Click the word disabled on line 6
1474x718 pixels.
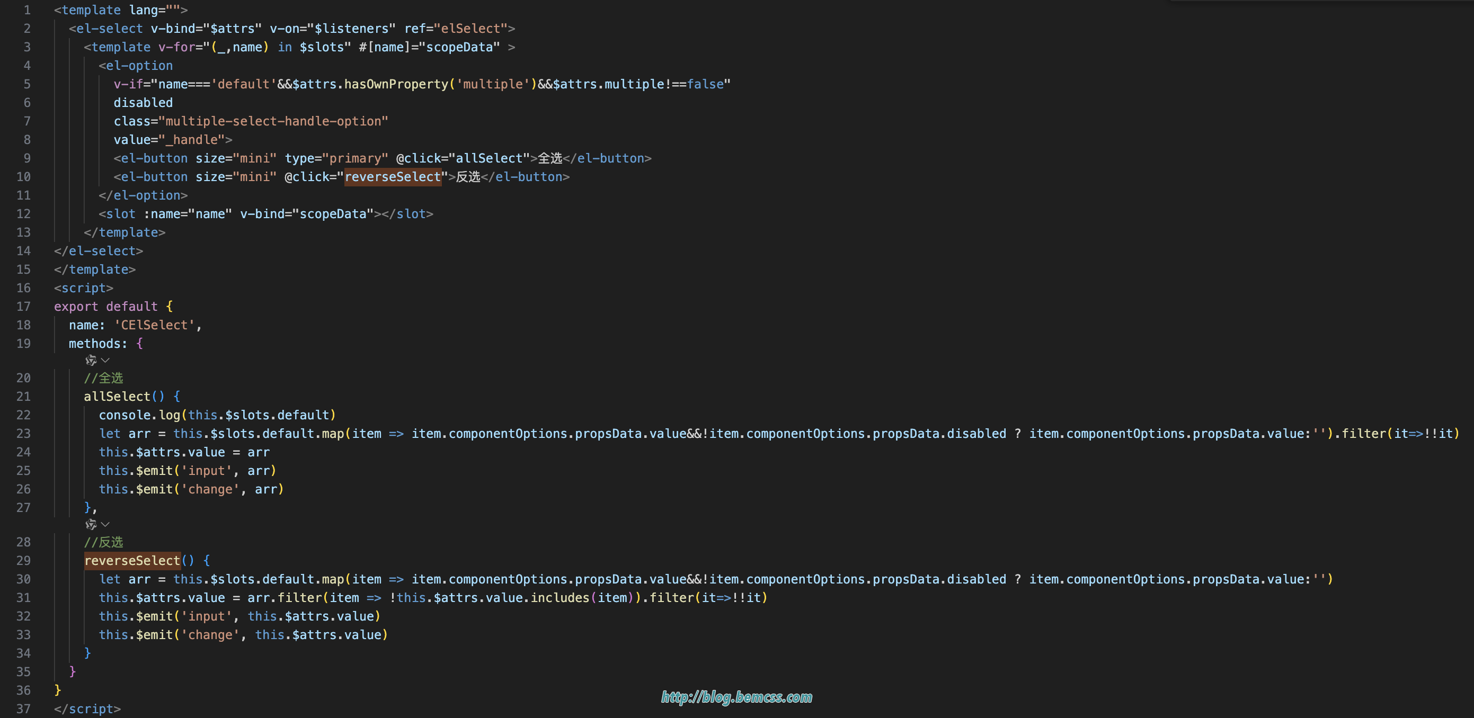click(x=143, y=102)
